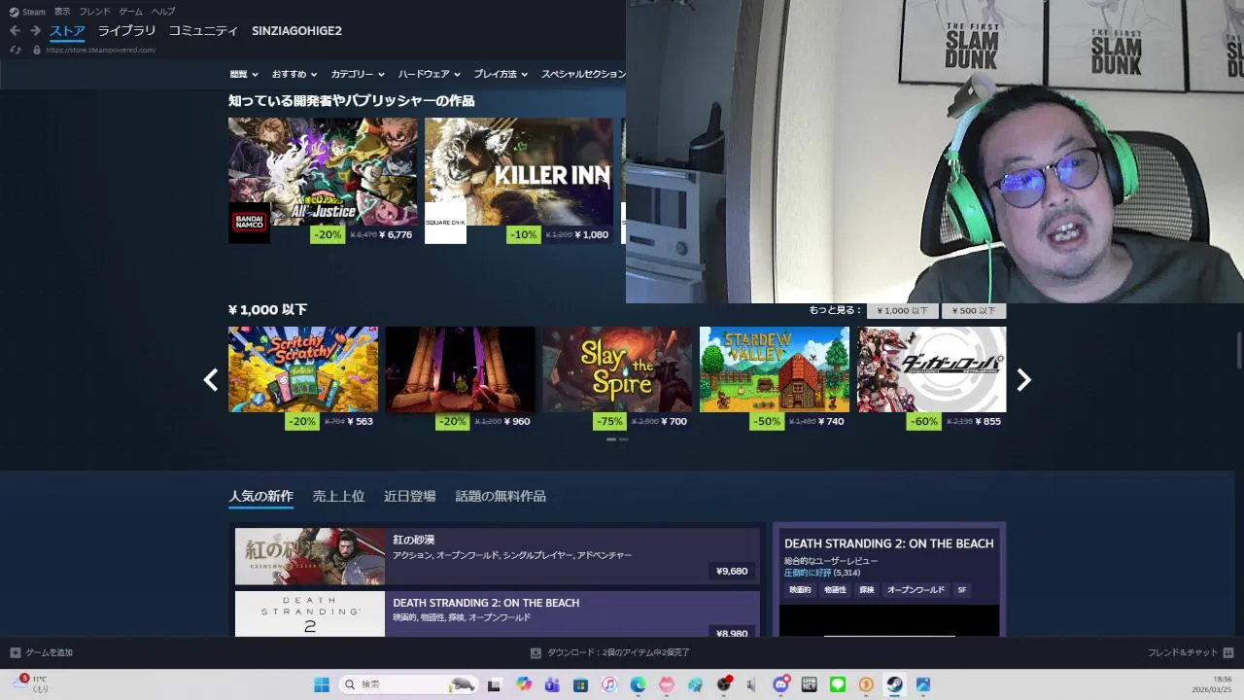The height and width of the screenshot is (700, 1244).
Task: Open the Slay the Spire thumbnail
Action: pos(617,369)
